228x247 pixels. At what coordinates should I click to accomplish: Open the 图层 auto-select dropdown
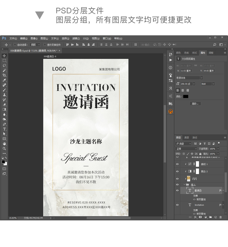35,45
